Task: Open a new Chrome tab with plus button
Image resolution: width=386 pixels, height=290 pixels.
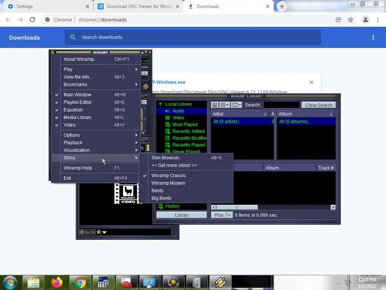Action: (x=282, y=6)
